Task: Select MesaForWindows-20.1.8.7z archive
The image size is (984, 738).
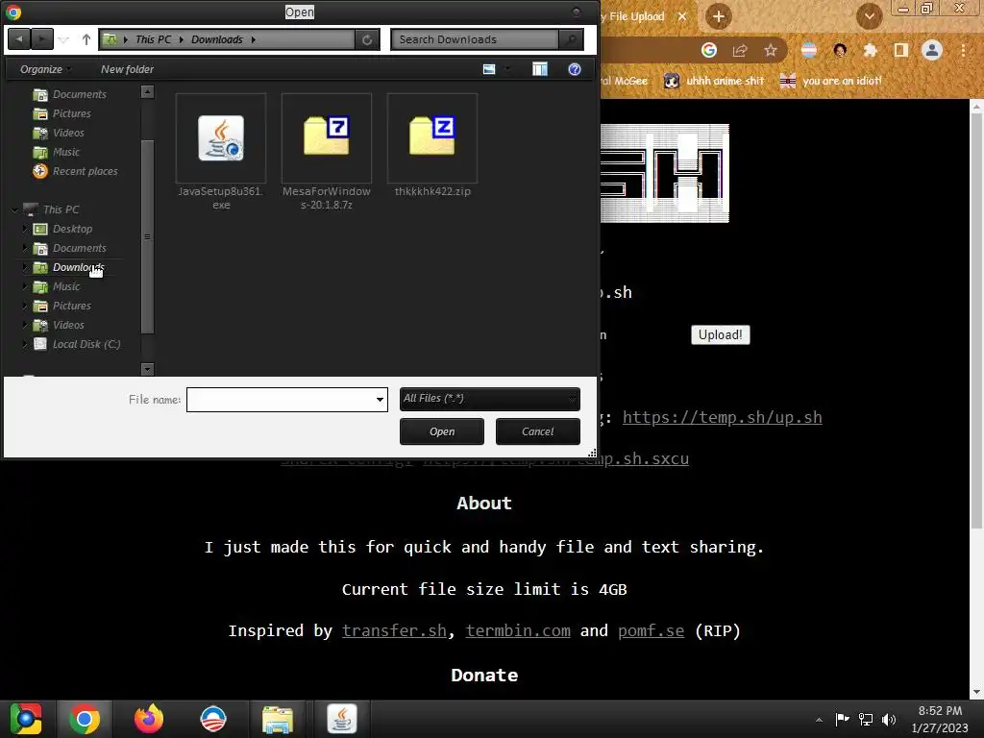Action: (x=327, y=153)
